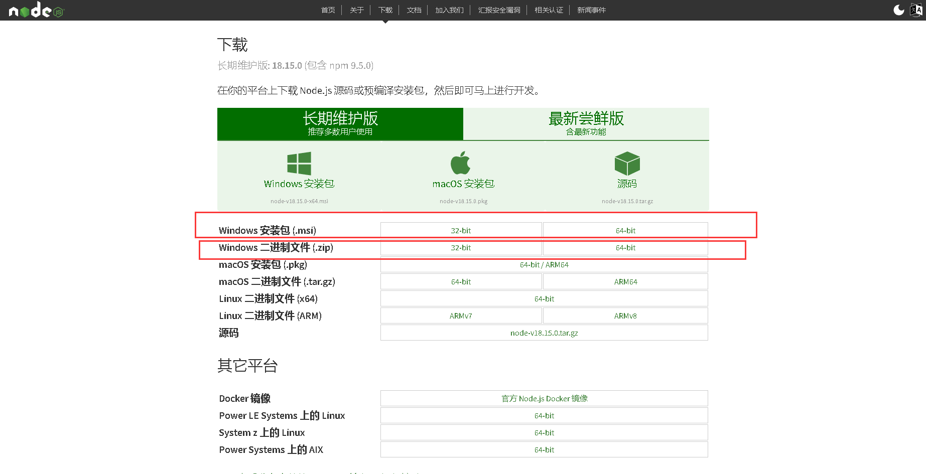Click the Windows 安装包 (.msi) row label
Screen dimensions: 926x474
coord(268,231)
